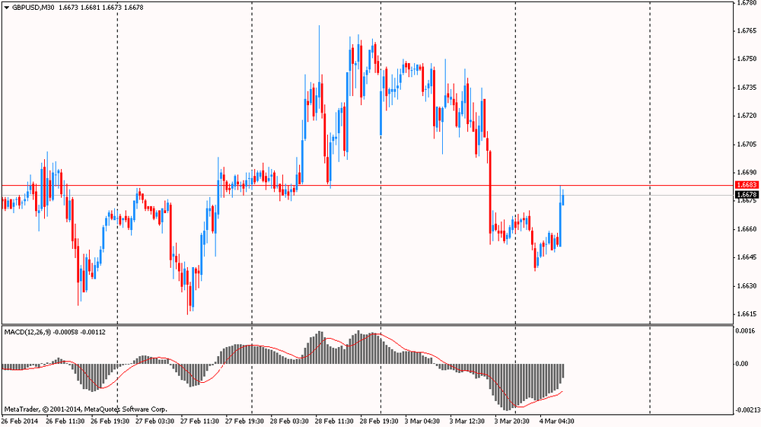The image size is (761, 427).
Task: Click the GBPUSD,M30 chart title text
Action: [33, 8]
